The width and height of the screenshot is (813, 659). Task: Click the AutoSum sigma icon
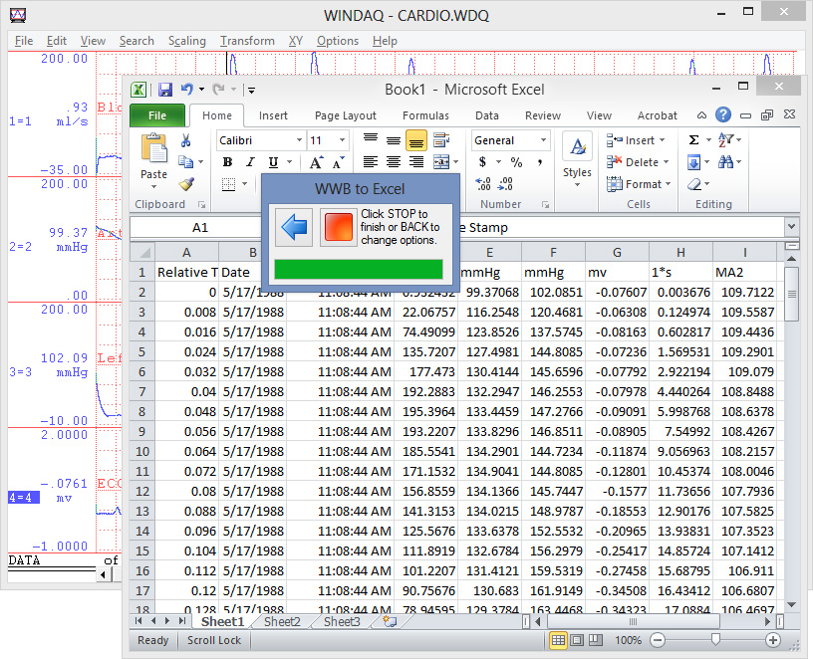[693, 140]
